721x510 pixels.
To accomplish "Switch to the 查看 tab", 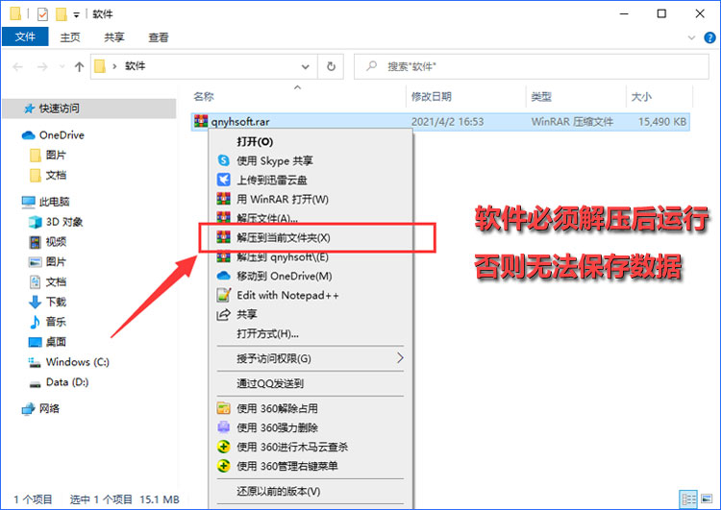I will 159,37.
